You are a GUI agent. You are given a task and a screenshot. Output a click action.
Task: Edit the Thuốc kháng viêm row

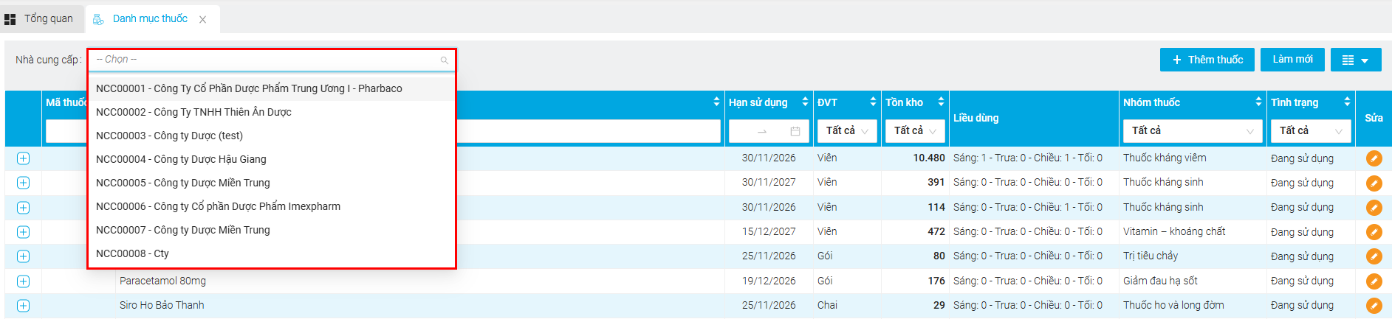[1374, 158]
